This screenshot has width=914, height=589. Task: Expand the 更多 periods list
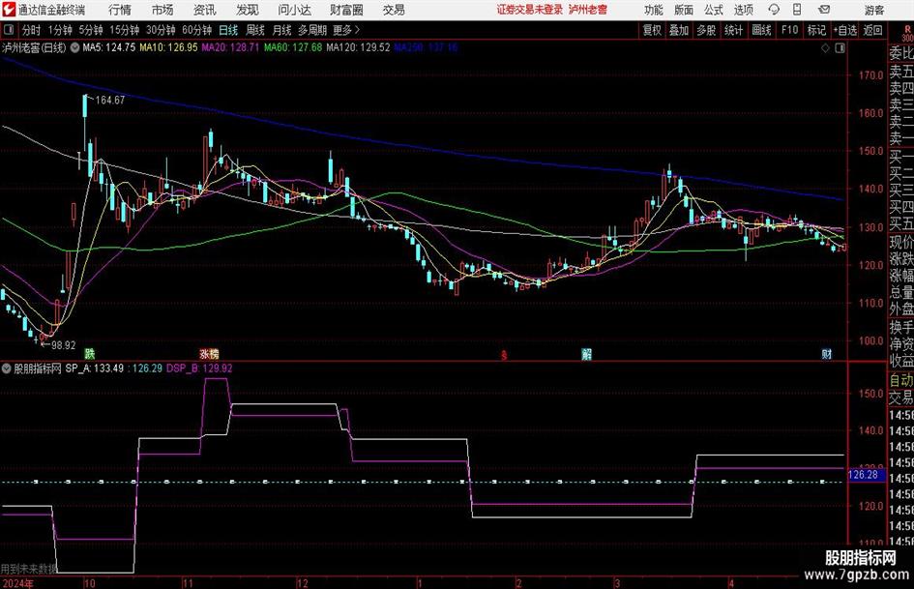point(347,30)
